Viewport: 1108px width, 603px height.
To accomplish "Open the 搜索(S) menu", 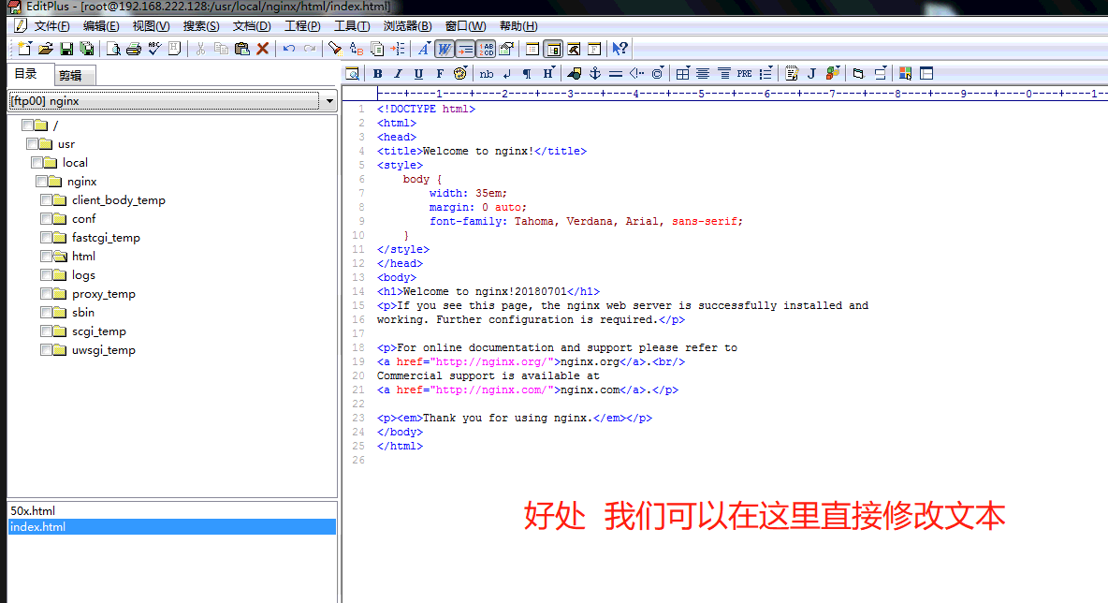I will (x=200, y=26).
